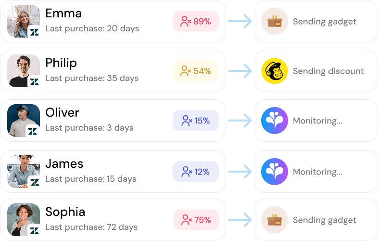Click the blue monitoring icon in James's row
This screenshot has width=378, height=241.
275,172
